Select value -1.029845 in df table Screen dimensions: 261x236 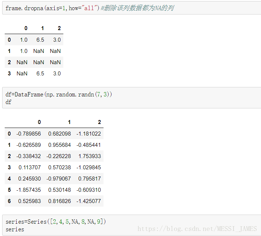click(89, 167)
